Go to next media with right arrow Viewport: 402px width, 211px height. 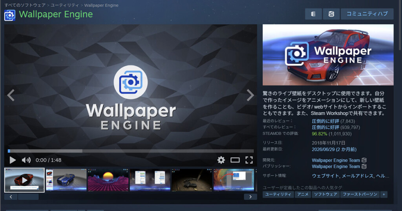pos(250,95)
